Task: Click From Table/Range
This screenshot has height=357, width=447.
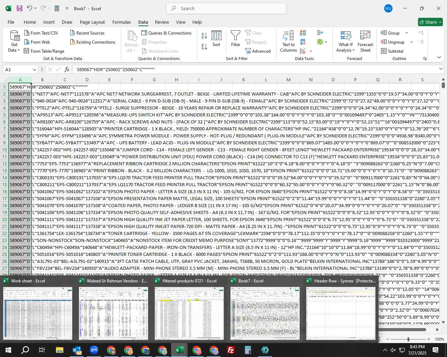Action: pos(44,51)
